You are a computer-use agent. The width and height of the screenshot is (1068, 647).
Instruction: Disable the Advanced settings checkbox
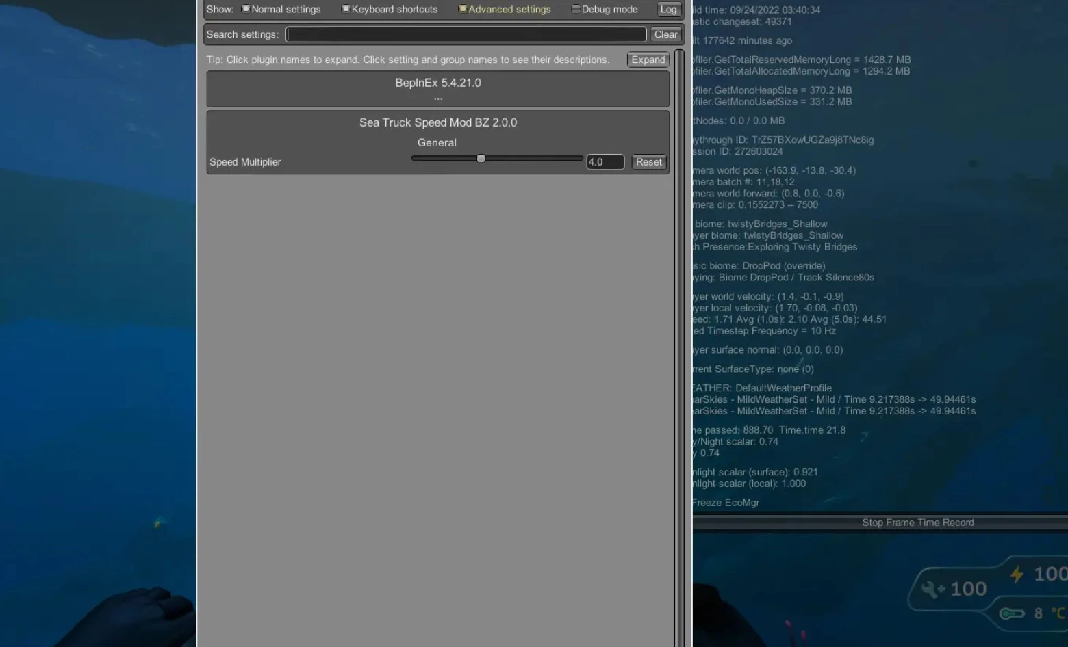463,9
